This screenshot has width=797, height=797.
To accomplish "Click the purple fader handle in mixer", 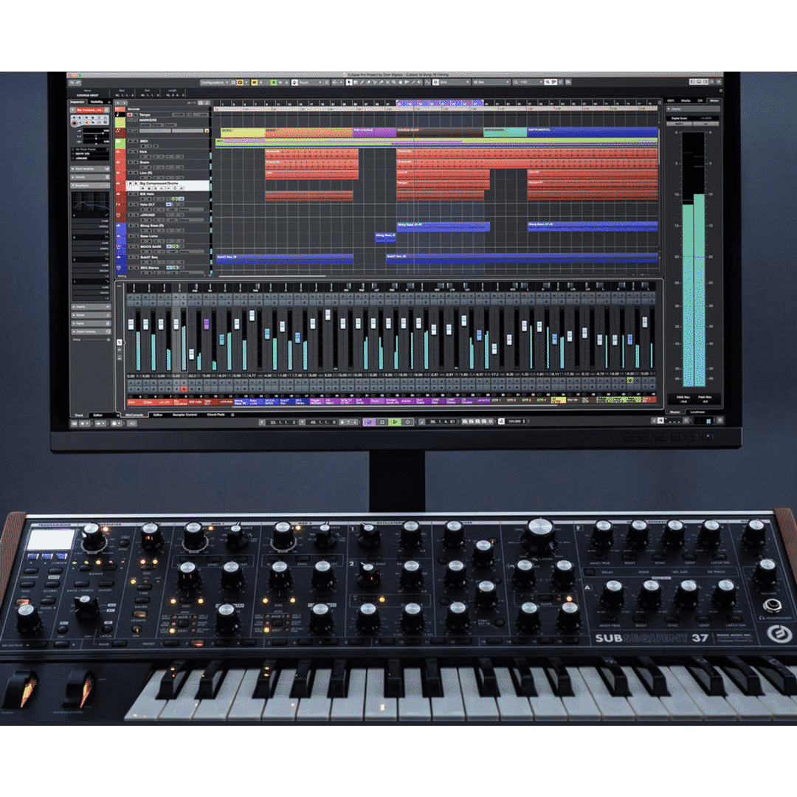I will click(x=207, y=324).
